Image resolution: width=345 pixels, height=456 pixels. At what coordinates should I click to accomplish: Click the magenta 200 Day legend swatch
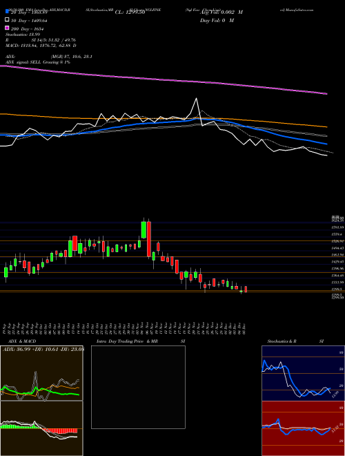coord(7,28)
